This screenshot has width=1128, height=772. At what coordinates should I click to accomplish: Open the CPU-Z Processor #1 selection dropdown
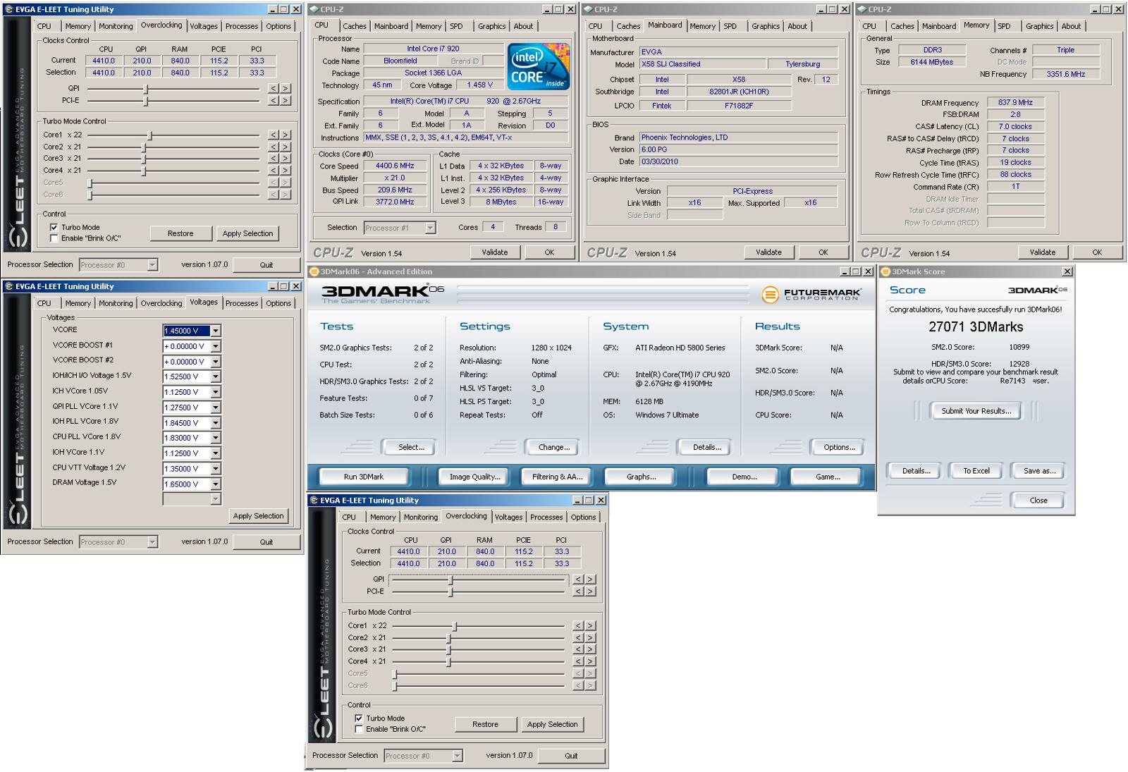[430, 228]
